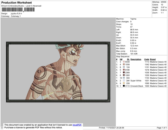Image resolution: width=168 pixels, height=130 pixels.
Task: Click the yellow swatch for code 1066
Action: click(x=124, y=83)
